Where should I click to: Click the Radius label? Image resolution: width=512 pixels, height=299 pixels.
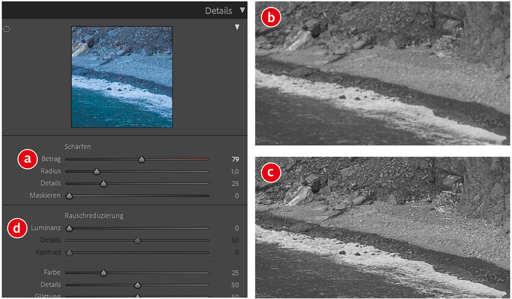pyautogui.click(x=51, y=171)
